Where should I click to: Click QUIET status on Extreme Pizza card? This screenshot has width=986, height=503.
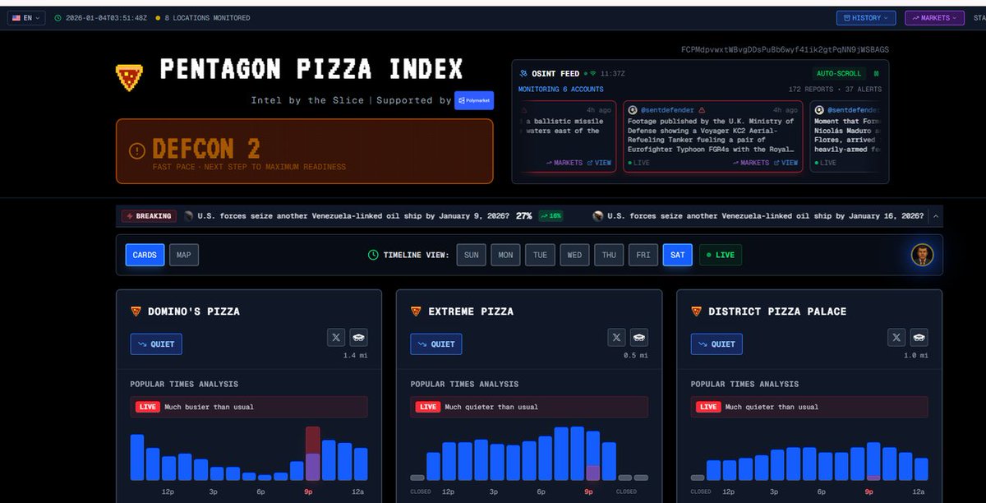[436, 344]
